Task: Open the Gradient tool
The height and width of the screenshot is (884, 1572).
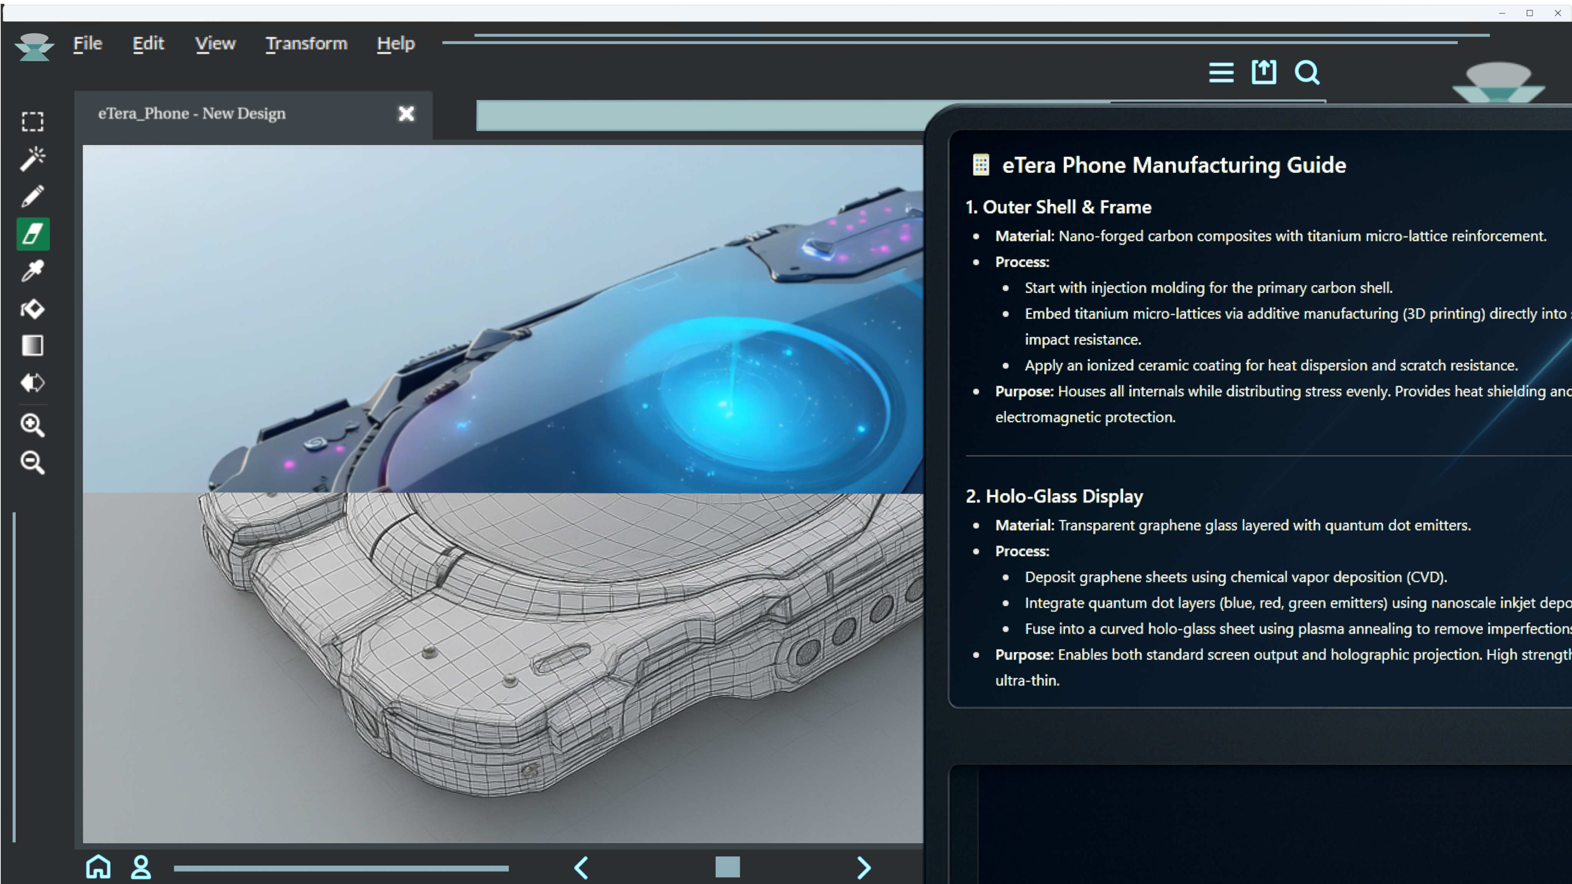Action: pos(32,346)
